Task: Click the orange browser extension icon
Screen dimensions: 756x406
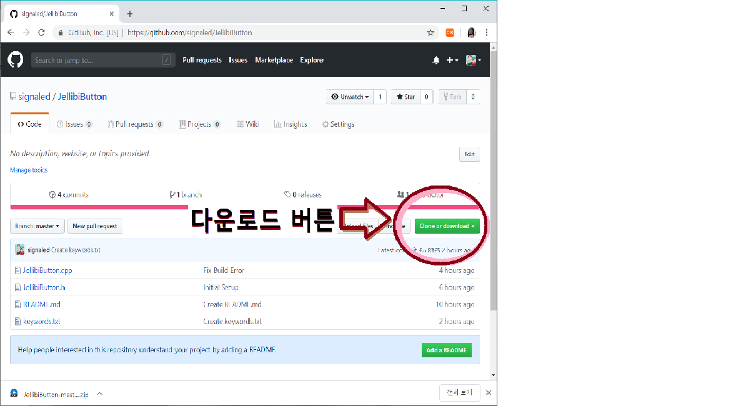Action: click(x=449, y=32)
